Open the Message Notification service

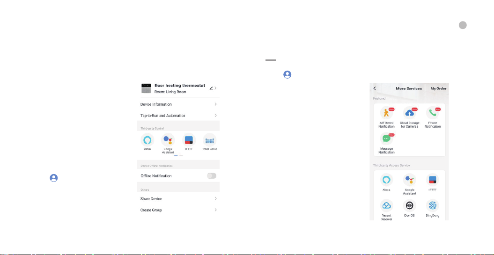[386, 139]
